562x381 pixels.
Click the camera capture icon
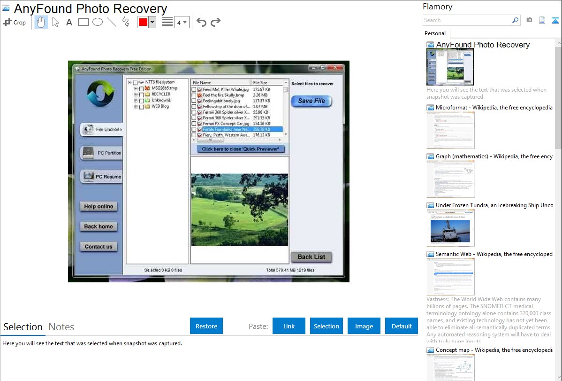pyautogui.click(x=529, y=20)
